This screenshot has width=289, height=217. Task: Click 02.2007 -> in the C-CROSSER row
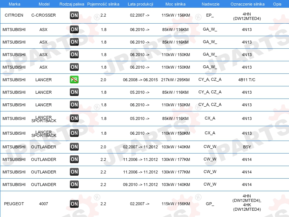click(140, 15)
